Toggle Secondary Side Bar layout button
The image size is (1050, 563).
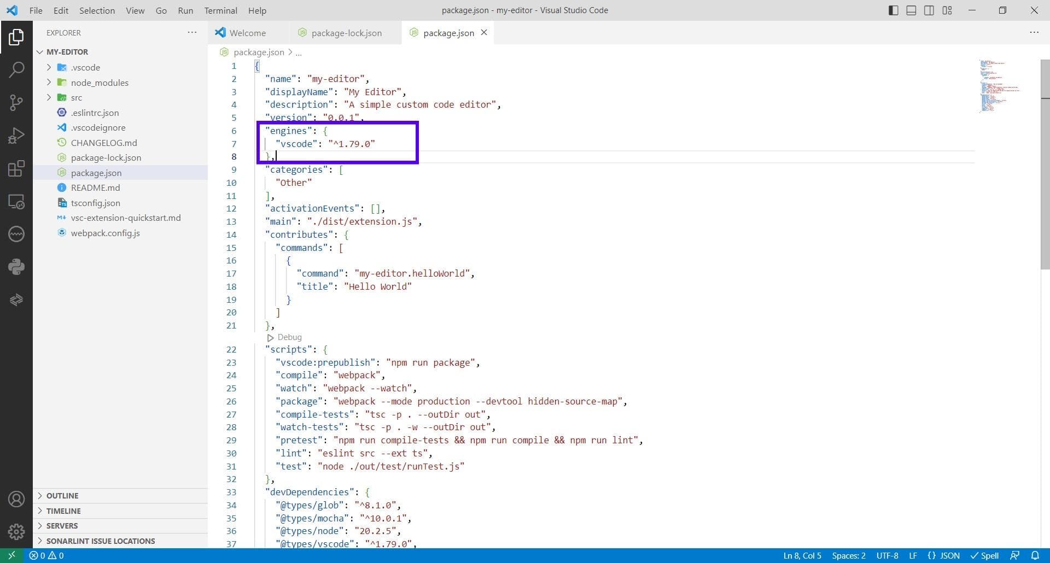pyautogui.click(x=929, y=10)
